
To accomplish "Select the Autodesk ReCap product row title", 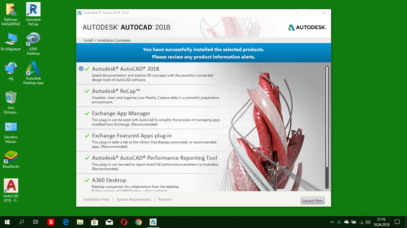I will pyautogui.click(x=116, y=91).
